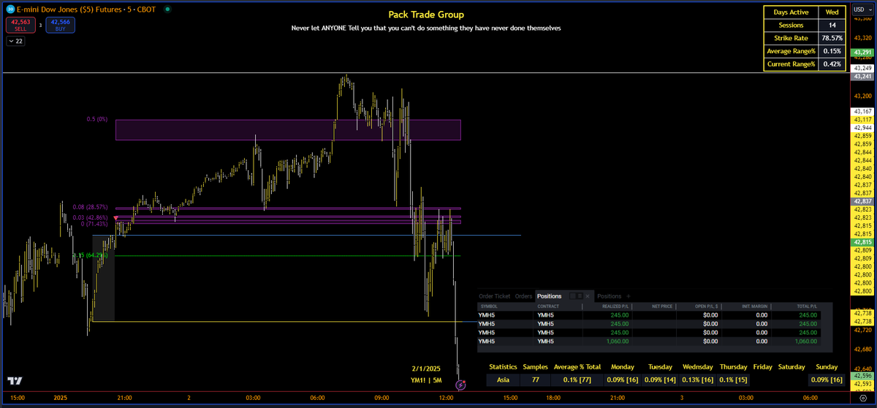This screenshot has height=408, width=877.
Task: Sort by CONTRACT column header
Action: [x=548, y=307]
